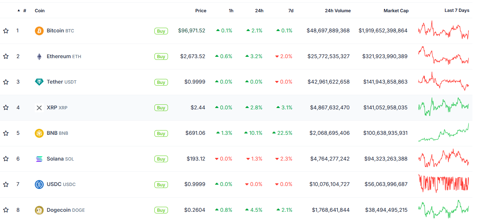The image size is (486, 222).
Task: Sort by 7d change column
Action: [291, 11]
